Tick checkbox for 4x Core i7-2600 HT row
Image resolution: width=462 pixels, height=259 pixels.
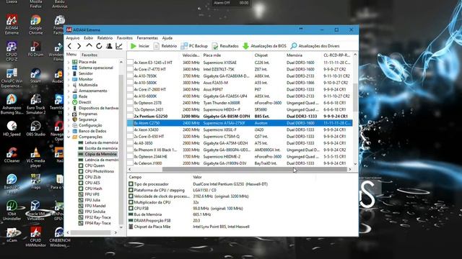coord(130,89)
